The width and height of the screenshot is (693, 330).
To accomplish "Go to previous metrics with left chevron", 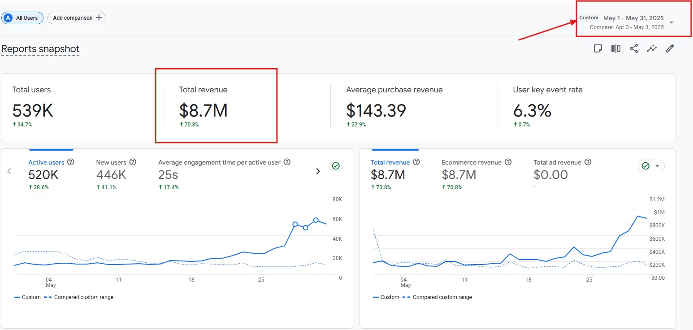I will [x=9, y=171].
